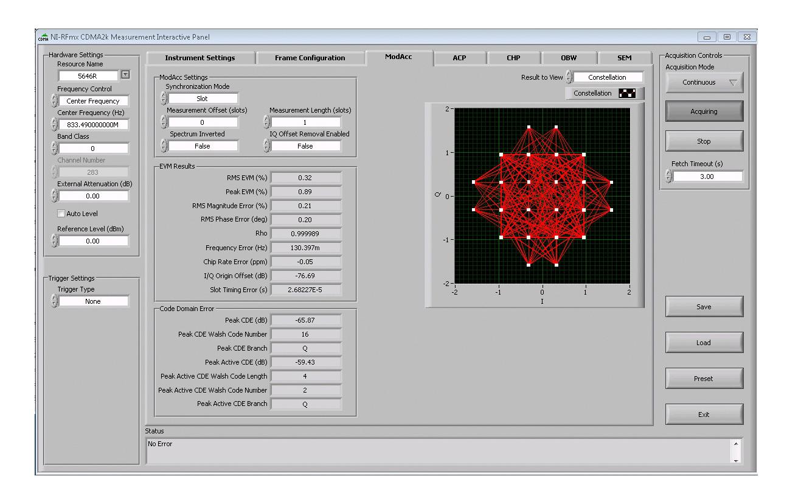Click the Center Frequency stepper arrows
The height and width of the screenshot is (504, 787).
pos(54,125)
